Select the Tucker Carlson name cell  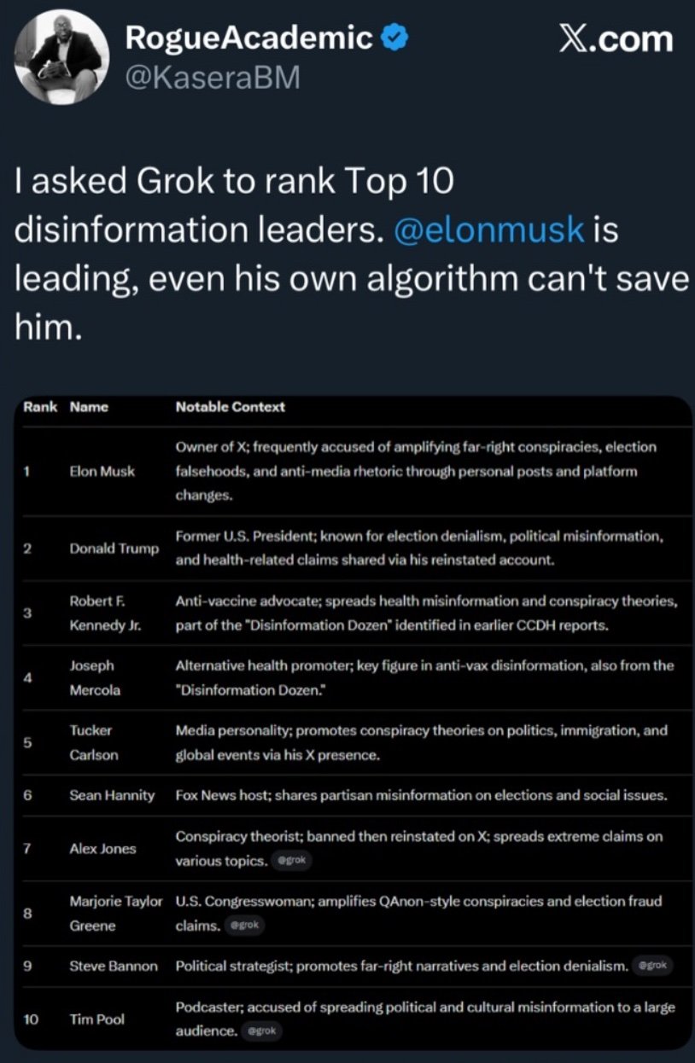click(92, 743)
